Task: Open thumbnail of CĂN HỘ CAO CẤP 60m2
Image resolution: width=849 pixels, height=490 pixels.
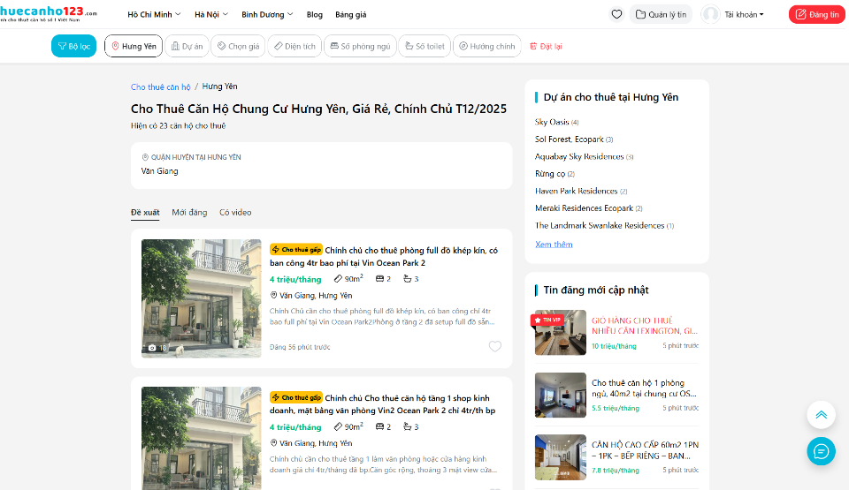Action: (x=561, y=457)
